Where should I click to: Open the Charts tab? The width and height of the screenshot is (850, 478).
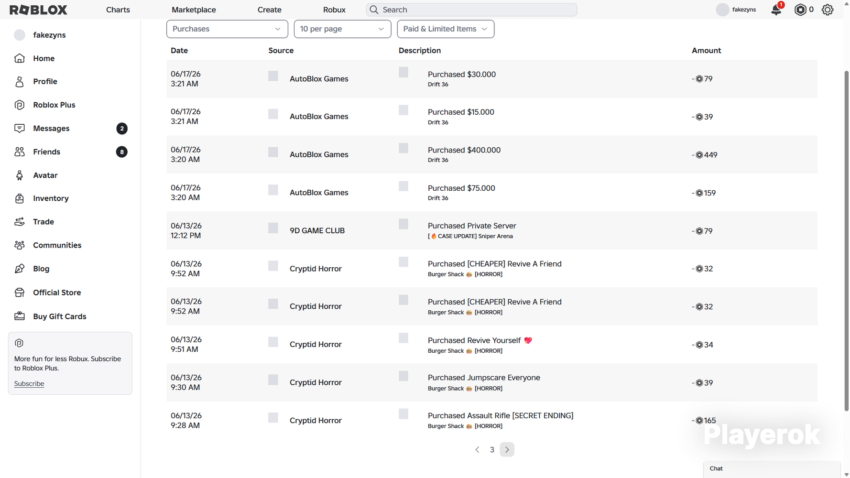[118, 10]
